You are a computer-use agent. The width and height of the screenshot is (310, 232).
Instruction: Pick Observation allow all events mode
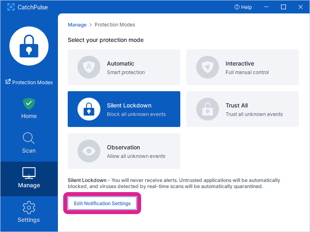124,151
